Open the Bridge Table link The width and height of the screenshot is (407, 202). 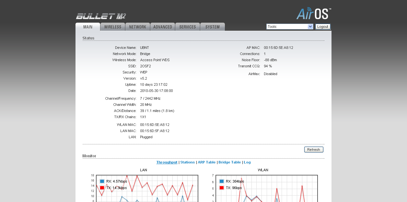[230, 162]
